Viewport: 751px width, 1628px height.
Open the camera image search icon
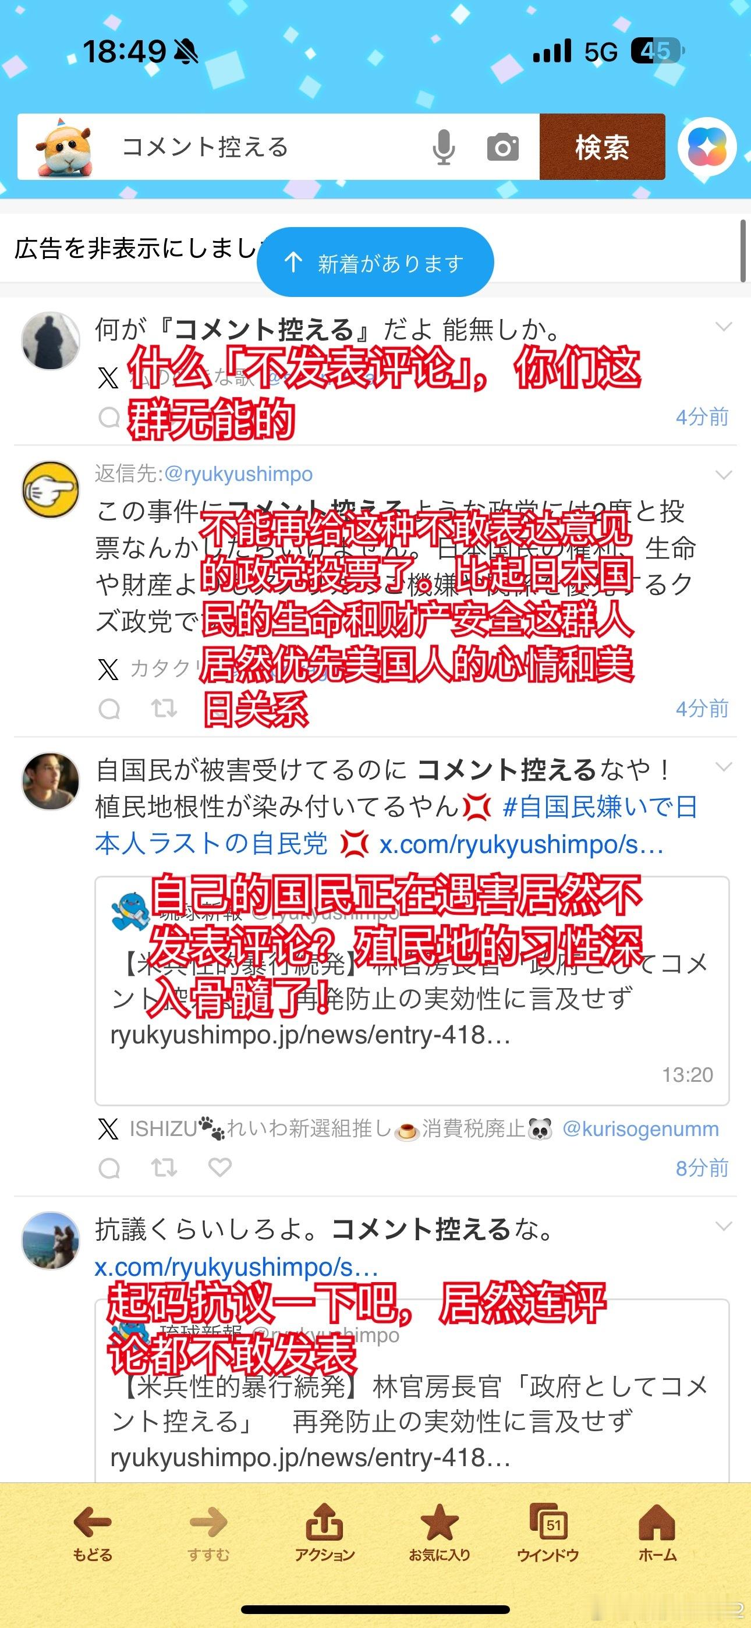coord(502,148)
